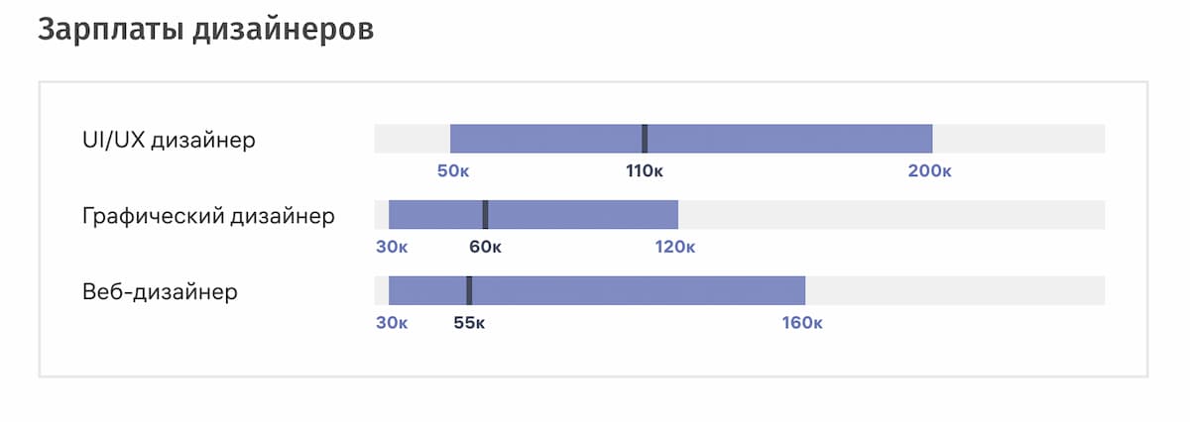This screenshot has width=1190, height=422.
Task: Click the median marker on Графический дизайнер bar
Action: tap(485, 215)
